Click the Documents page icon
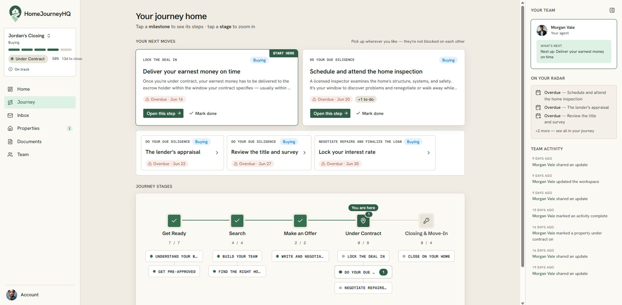 10,141
